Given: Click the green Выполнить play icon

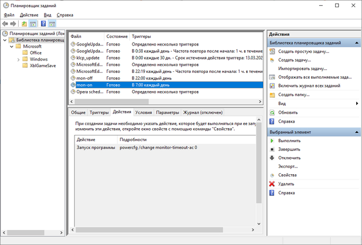Looking at the screenshot, I should [272, 141].
